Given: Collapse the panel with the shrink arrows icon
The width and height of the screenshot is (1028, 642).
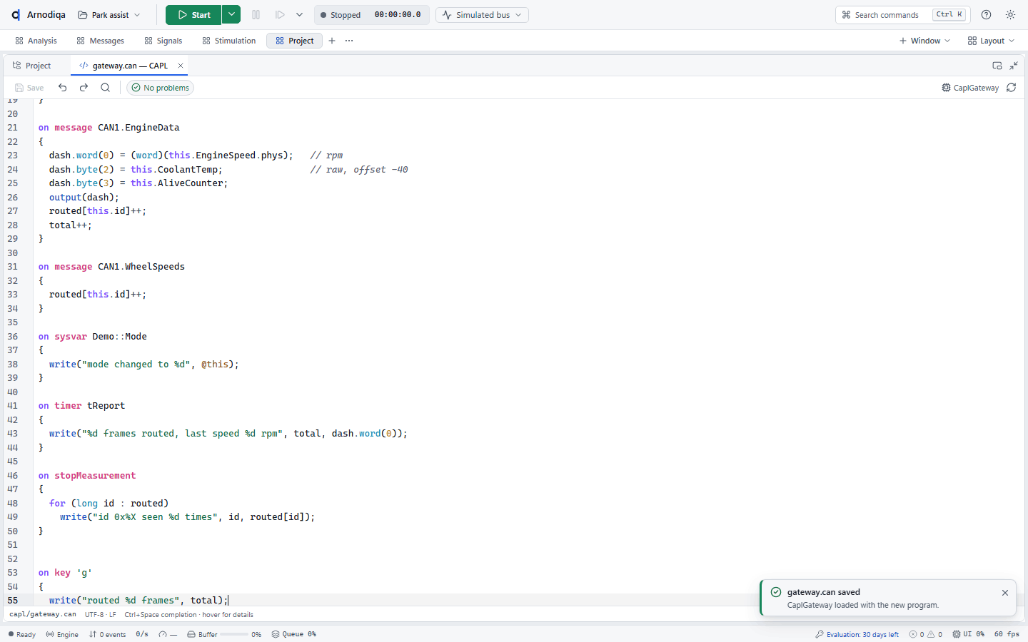Looking at the screenshot, I should (x=1014, y=66).
